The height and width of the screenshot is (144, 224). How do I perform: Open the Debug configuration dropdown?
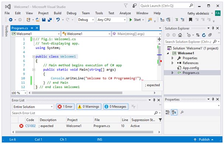click(86, 19)
